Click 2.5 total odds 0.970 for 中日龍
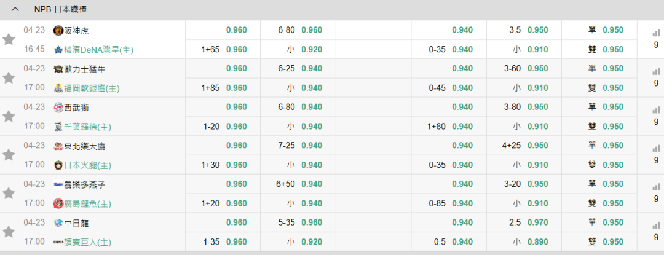The height and width of the screenshot is (255, 664). pos(537,222)
